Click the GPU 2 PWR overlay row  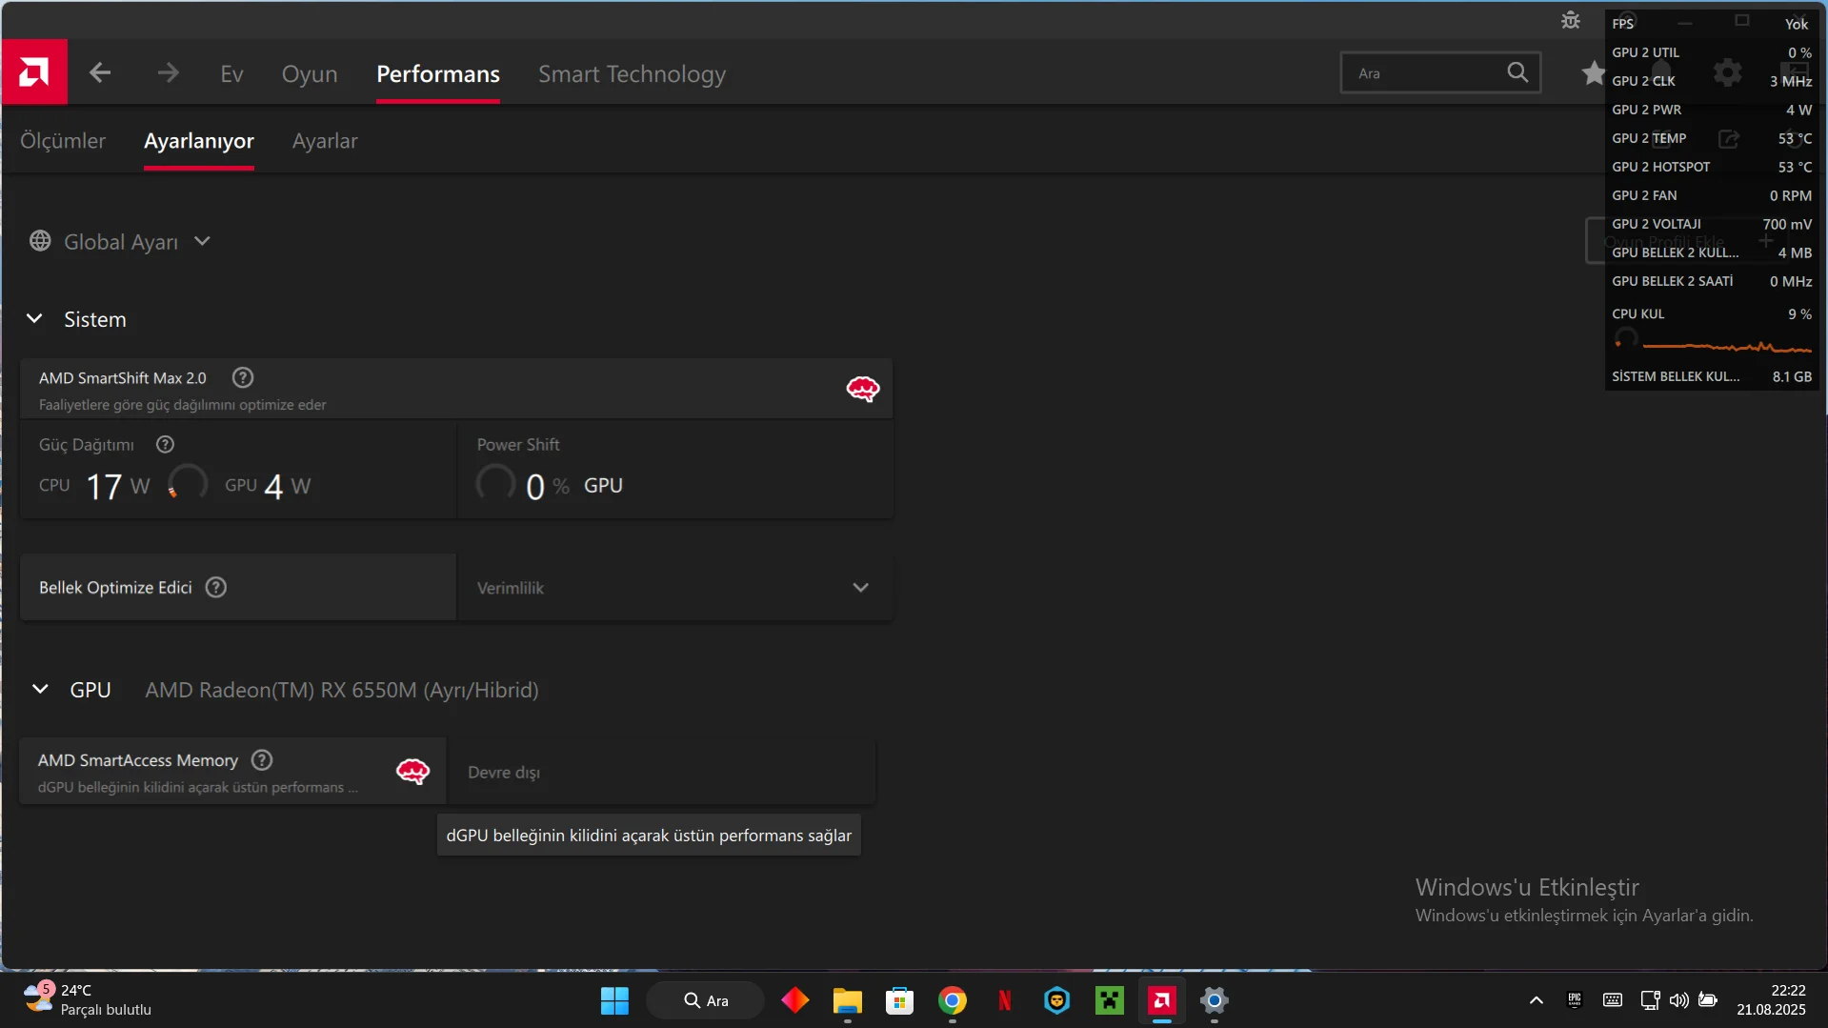[x=1712, y=110]
